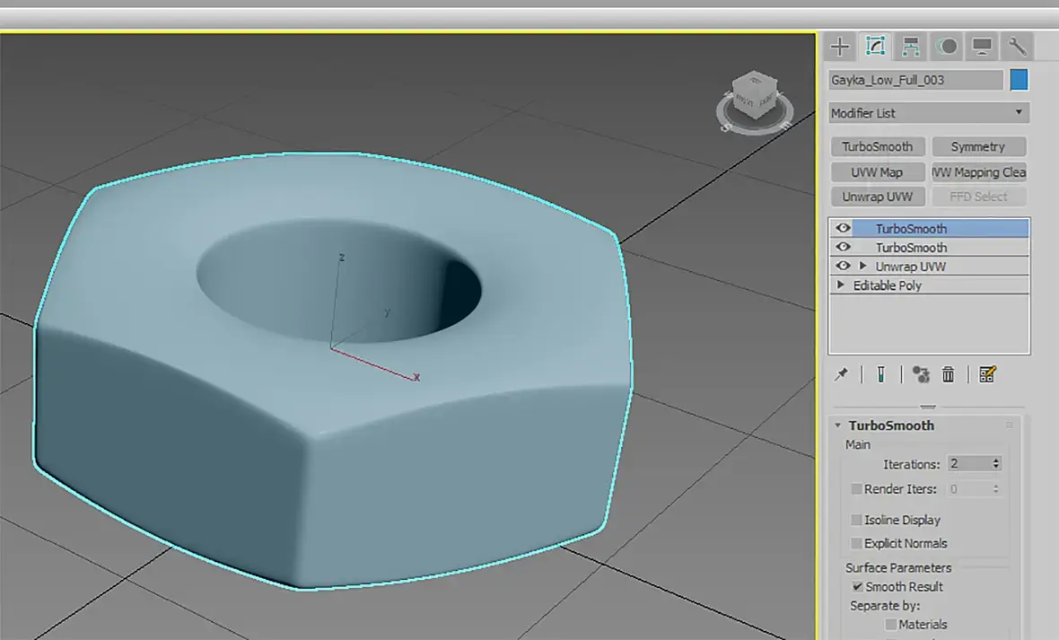Enable Separate by Materials checkbox
Image resolution: width=1059 pixels, height=640 pixels.
[891, 625]
